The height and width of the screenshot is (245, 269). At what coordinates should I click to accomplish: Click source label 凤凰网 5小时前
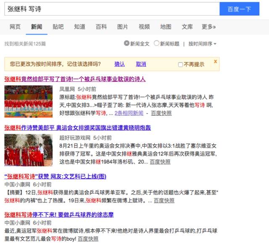[x=78, y=89]
